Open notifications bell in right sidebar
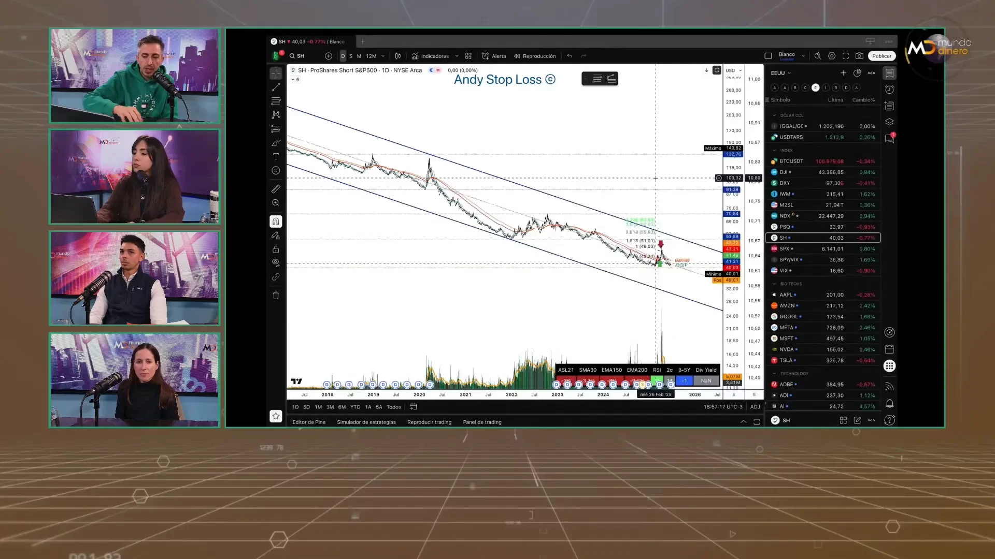 point(889,403)
